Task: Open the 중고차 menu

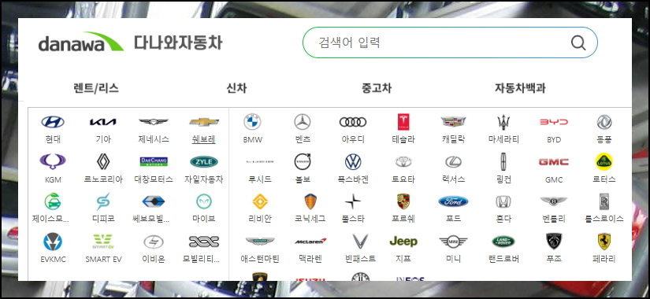Action: (x=377, y=88)
